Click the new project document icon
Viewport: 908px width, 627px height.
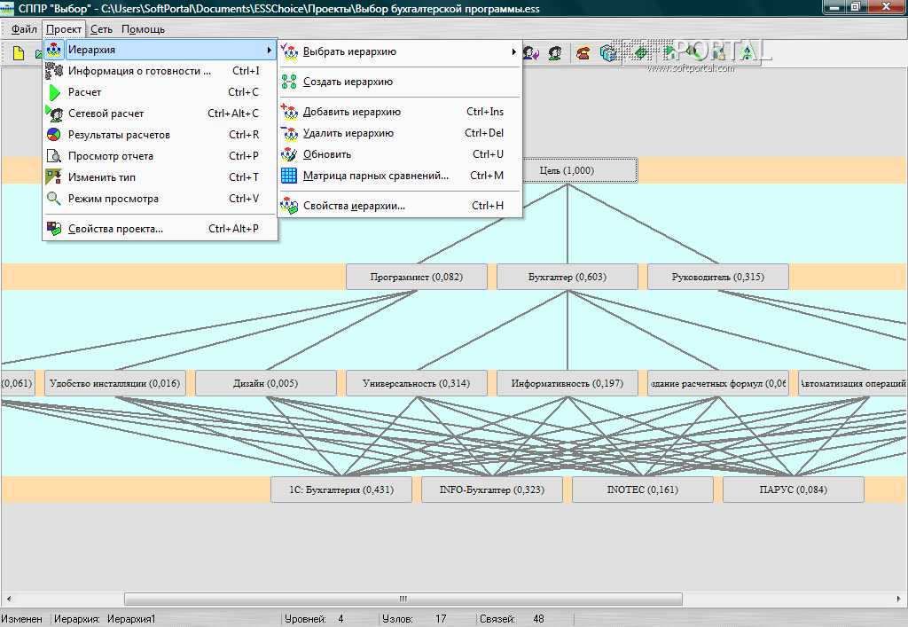click(19, 53)
